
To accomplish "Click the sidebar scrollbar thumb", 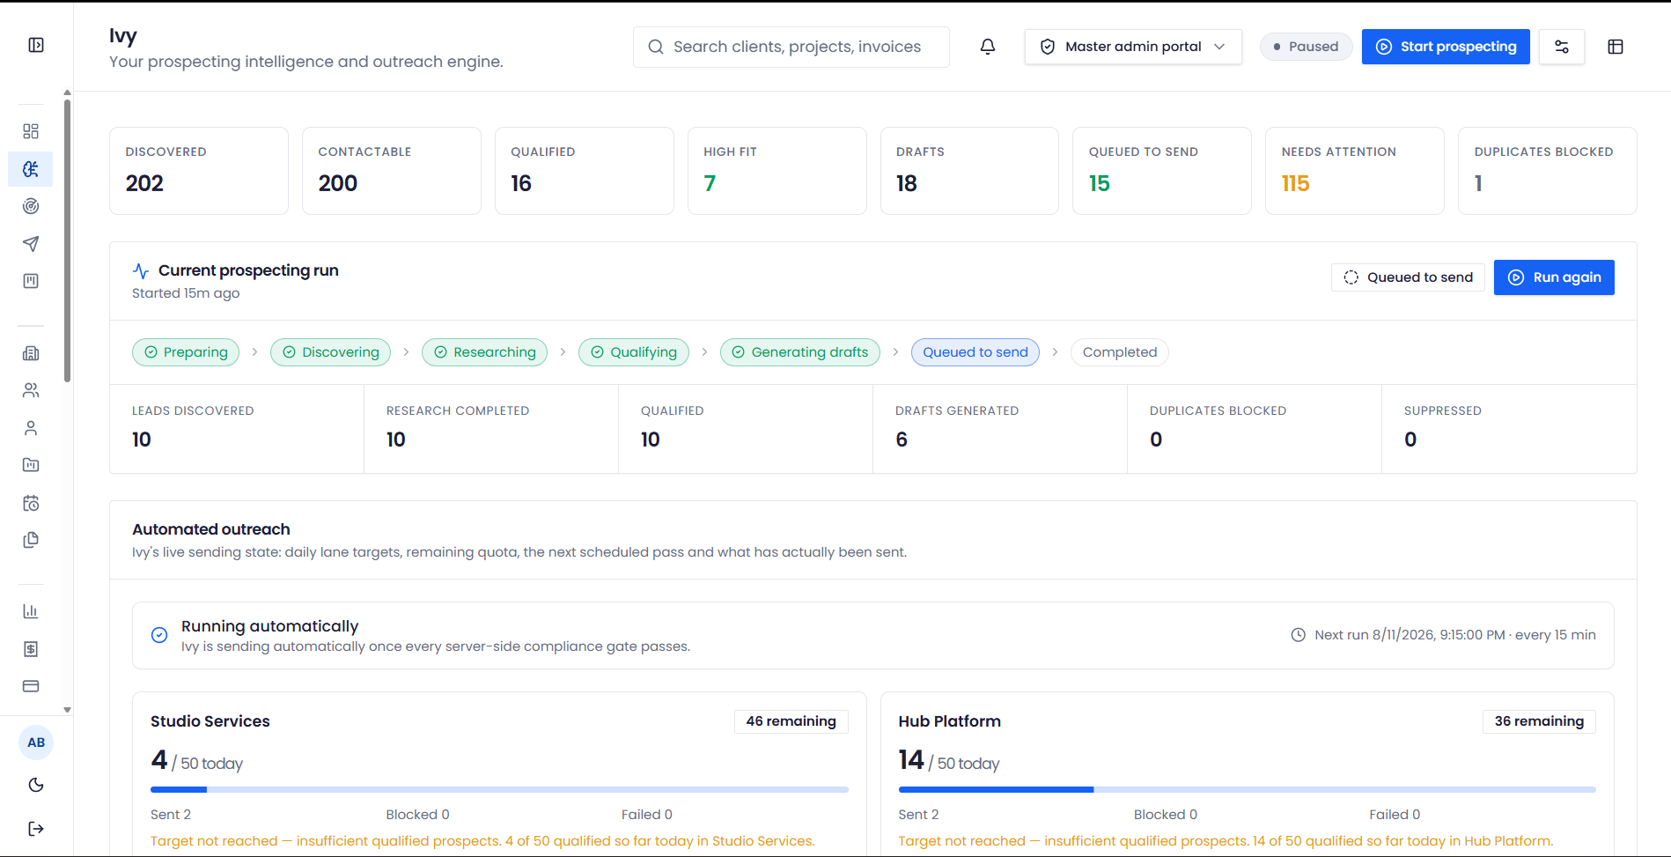I will point(68,240).
